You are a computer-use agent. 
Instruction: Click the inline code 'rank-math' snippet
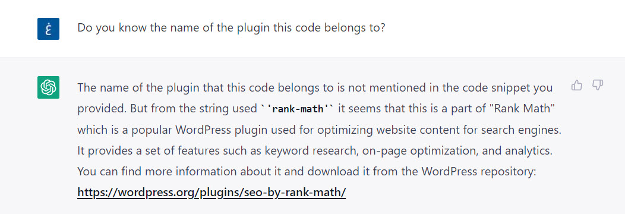click(x=298, y=109)
